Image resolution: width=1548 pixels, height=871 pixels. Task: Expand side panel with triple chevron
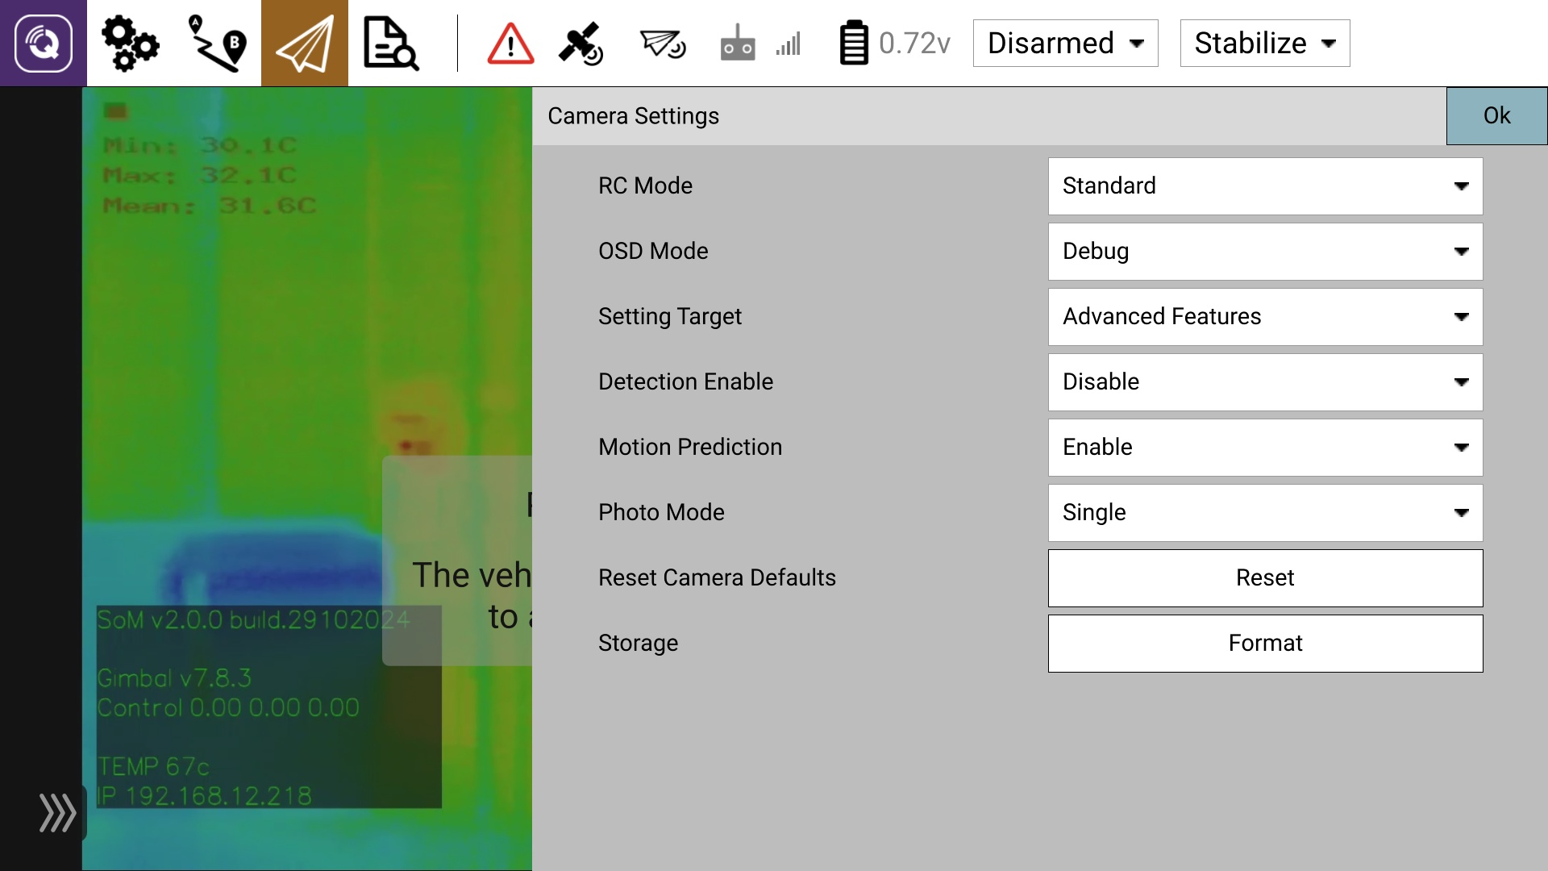click(x=58, y=812)
